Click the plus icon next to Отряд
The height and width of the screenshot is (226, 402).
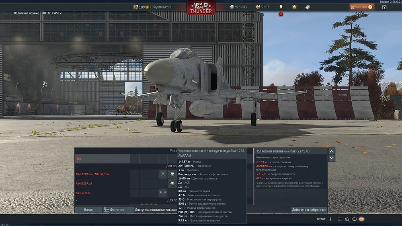[331, 219]
